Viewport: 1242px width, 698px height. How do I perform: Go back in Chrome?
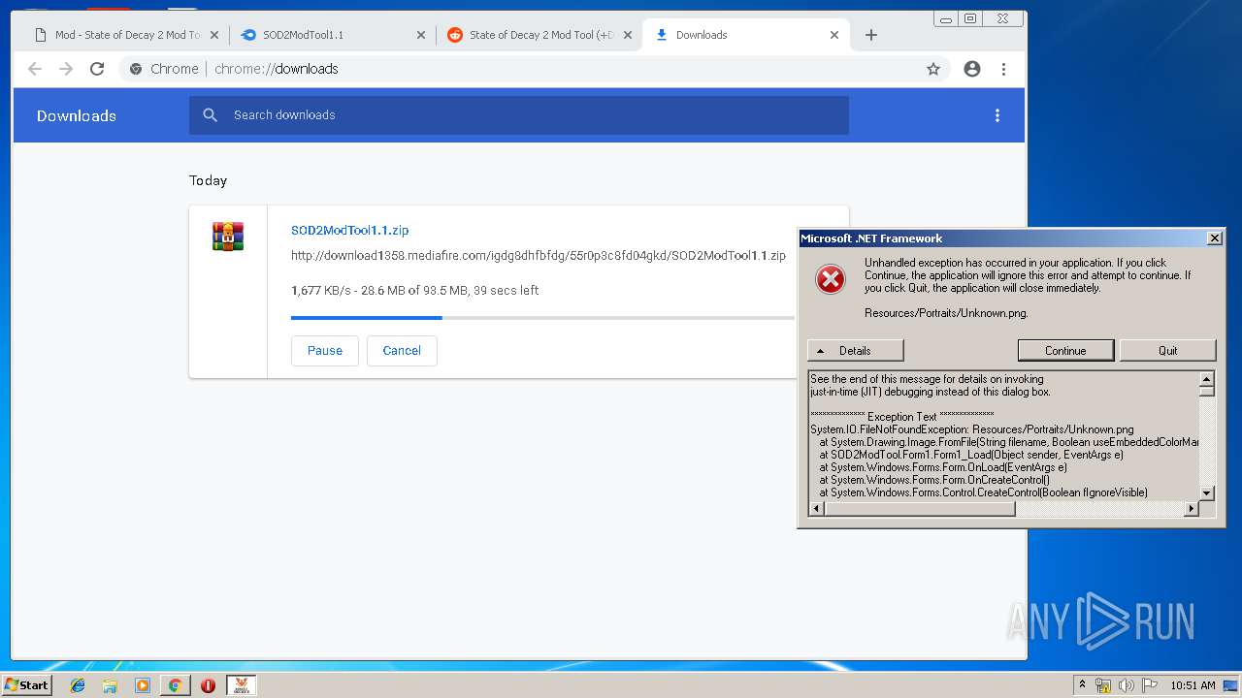pyautogui.click(x=35, y=69)
